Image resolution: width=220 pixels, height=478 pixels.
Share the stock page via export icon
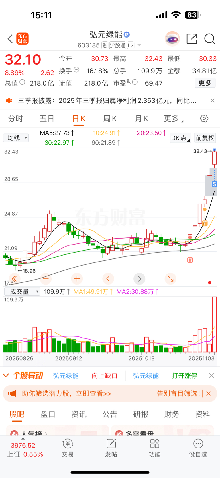(192, 39)
